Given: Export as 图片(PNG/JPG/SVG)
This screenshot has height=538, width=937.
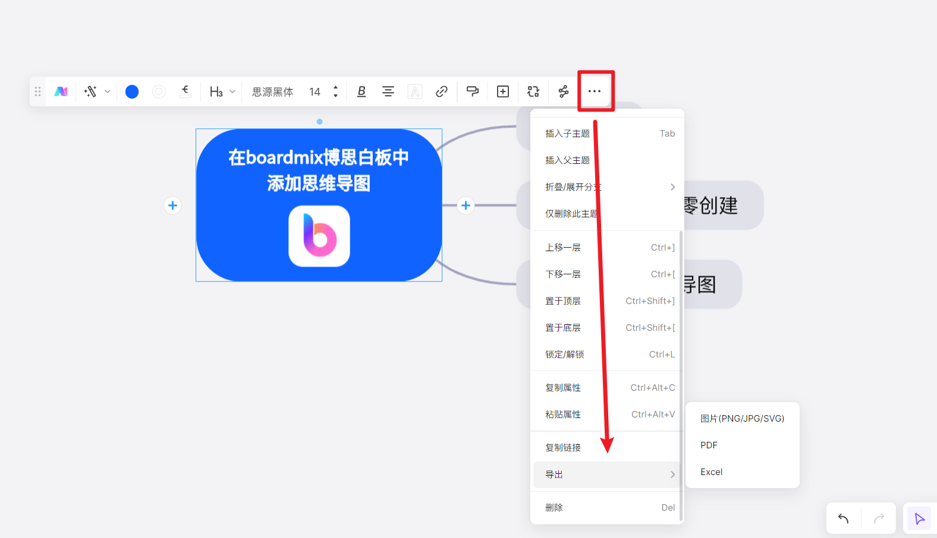Looking at the screenshot, I should [x=742, y=419].
